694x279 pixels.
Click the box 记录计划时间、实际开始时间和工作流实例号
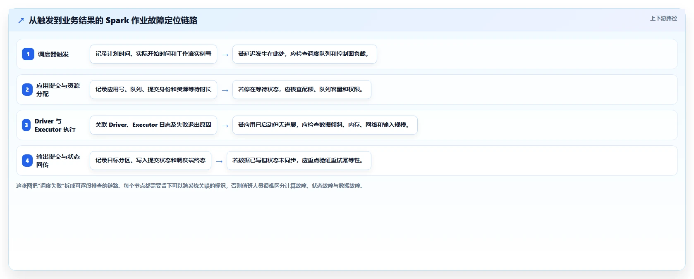point(153,54)
